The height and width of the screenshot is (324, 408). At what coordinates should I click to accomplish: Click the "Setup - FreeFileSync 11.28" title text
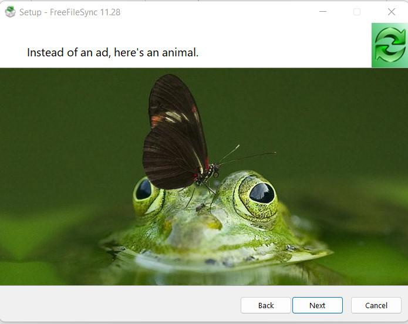point(70,12)
